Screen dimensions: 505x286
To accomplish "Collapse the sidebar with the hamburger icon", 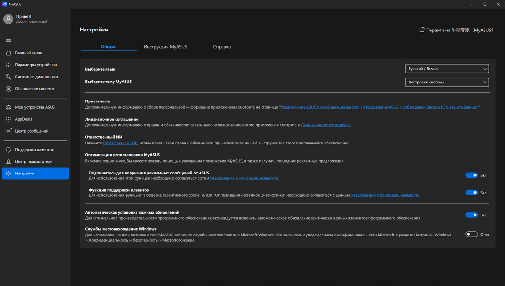I will [9, 41].
